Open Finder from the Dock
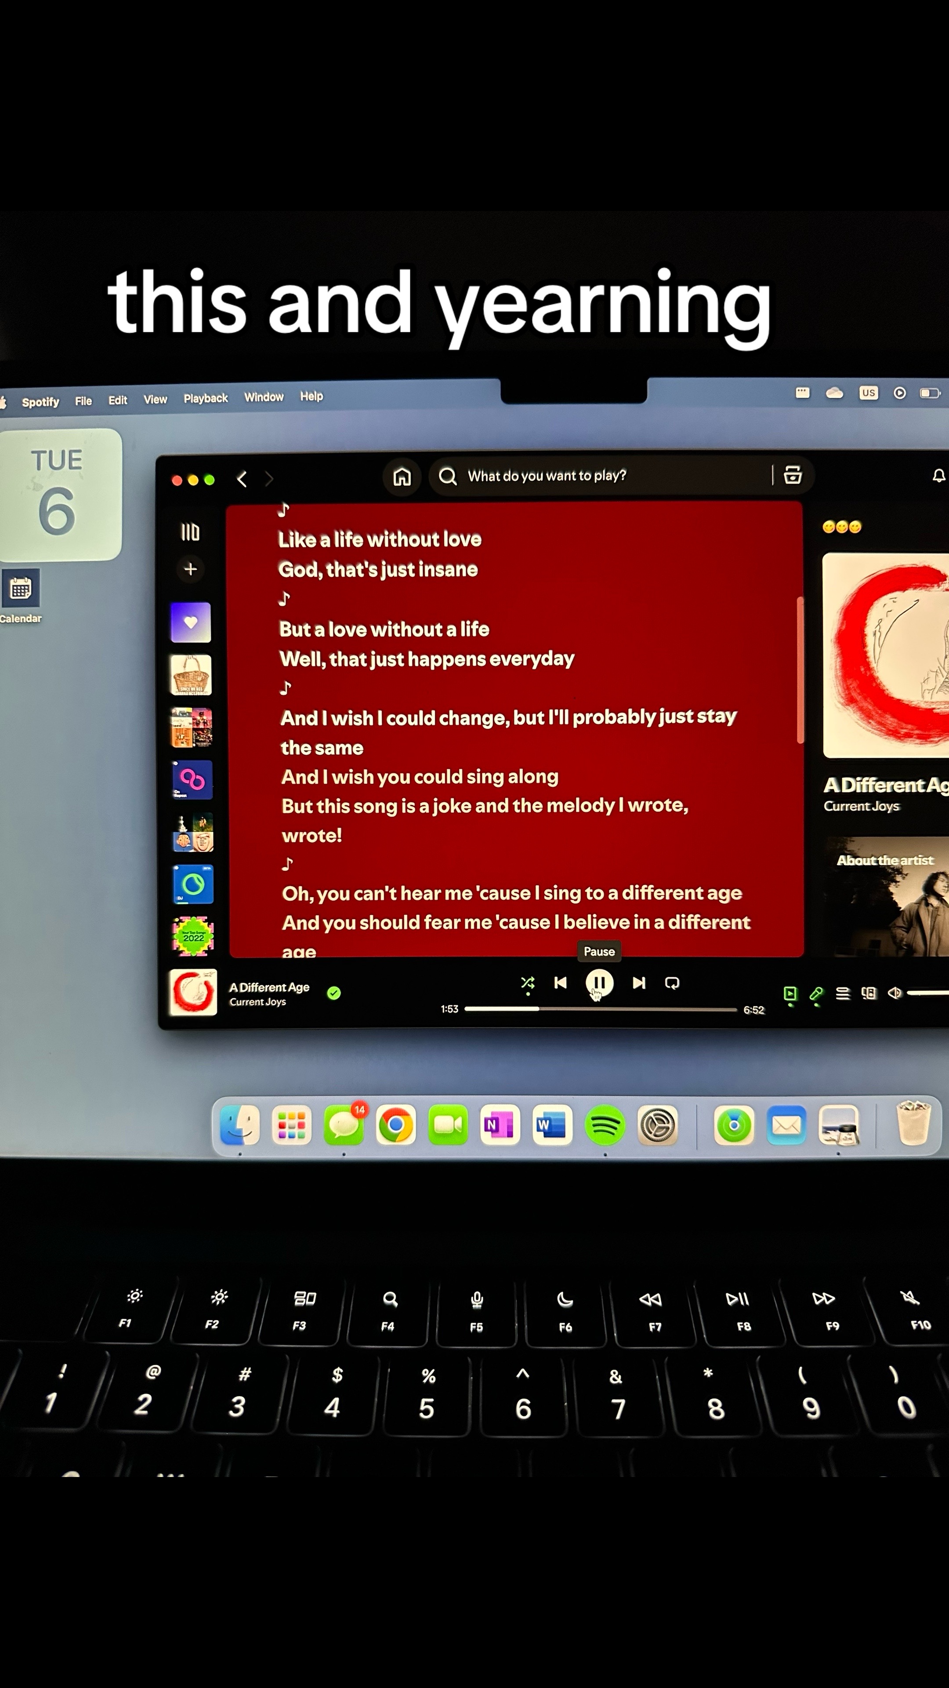This screenshot has height=1688, width=949. (x=240, y=1125)
